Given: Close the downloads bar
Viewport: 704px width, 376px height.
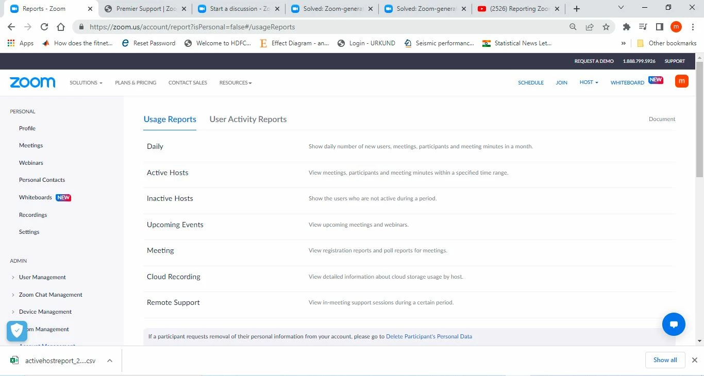Looking at the screenshot, I should tap(694, 360).
